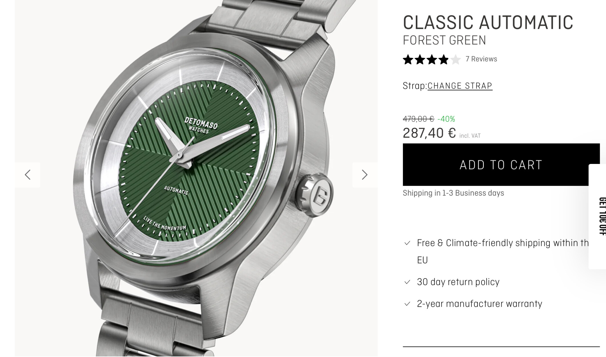Click the CLASSIC AUTOMATIC product title
Viewport: 606px width, 357px height.
(488, 22)
